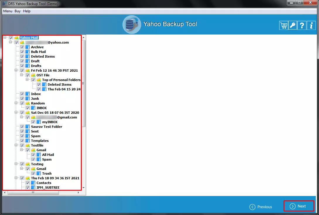Click the @gmail.com folder icon
Viewport: 319px width, 215px height.
point(33,117)
